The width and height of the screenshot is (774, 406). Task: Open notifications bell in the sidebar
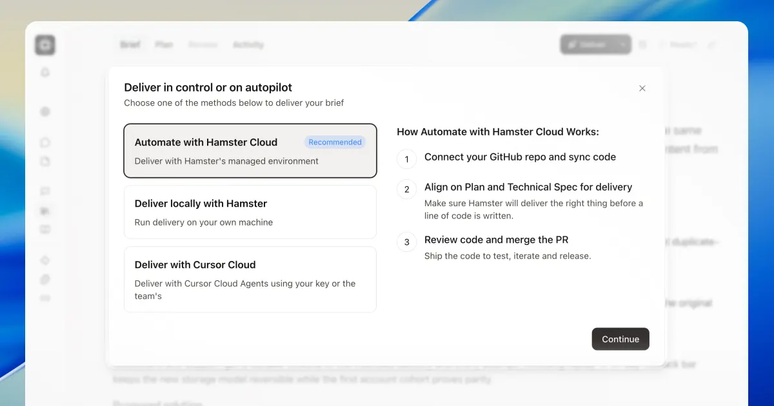coord(45,72)
